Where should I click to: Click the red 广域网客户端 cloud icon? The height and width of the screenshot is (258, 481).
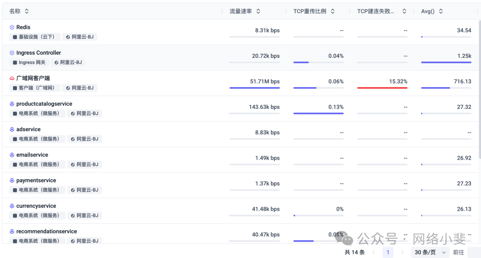click(x=12, y=78)
